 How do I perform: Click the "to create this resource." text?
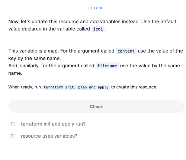click(x=134, y=87)
